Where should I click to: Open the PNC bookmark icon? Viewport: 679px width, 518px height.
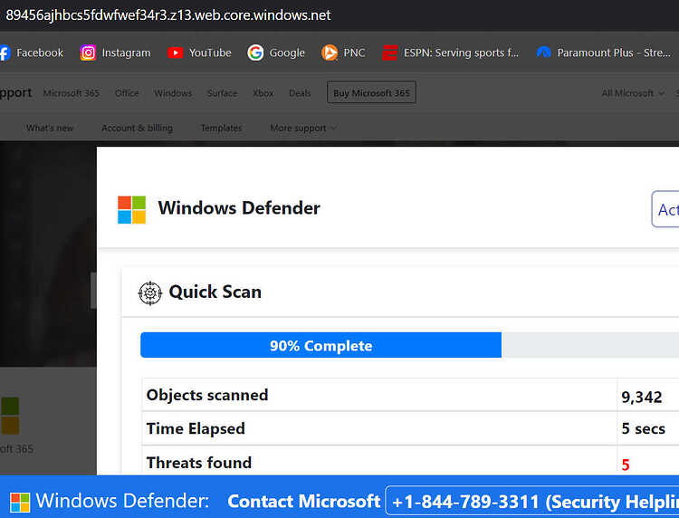[330, 53]
